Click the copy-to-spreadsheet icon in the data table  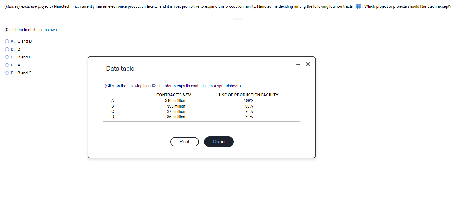coord(153,86)
